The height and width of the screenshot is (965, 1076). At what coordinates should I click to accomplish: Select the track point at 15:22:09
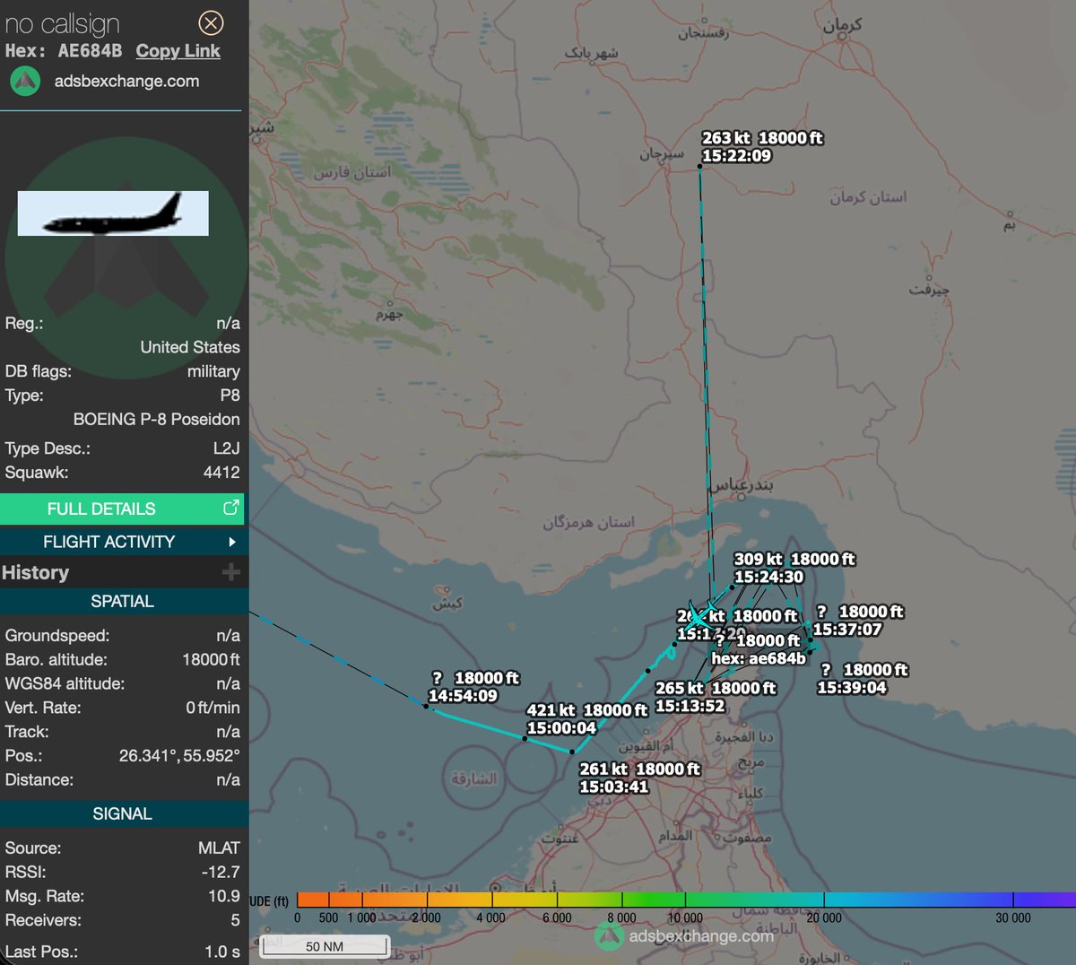[699, 166]
